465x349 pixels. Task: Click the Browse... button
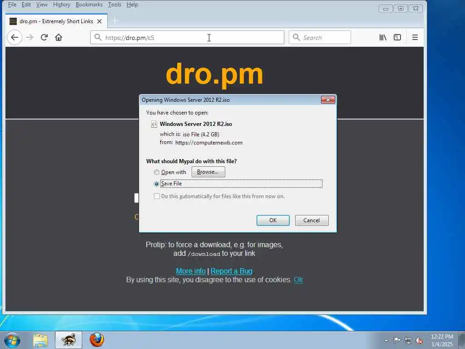click(x=208, y=172)
